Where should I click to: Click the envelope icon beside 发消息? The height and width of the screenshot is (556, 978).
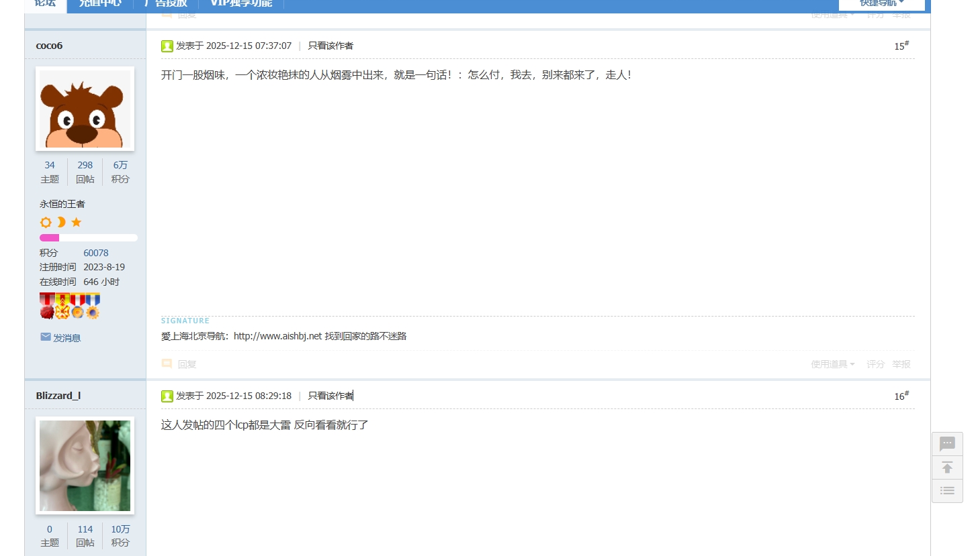(x=46, y=337)
